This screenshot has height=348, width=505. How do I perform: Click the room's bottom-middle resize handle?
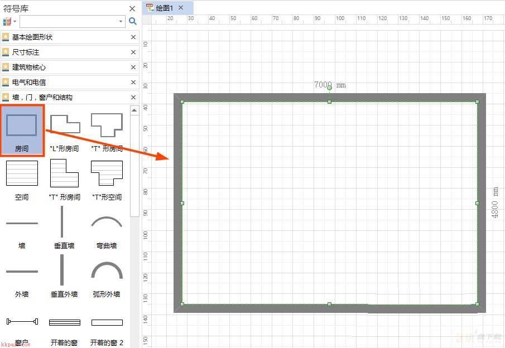[x=329, y=304]
